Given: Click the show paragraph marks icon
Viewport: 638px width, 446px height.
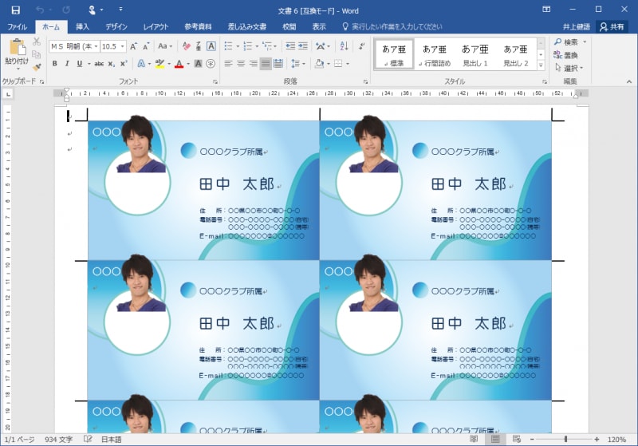Looking at the screenshot, I should 362,46.
